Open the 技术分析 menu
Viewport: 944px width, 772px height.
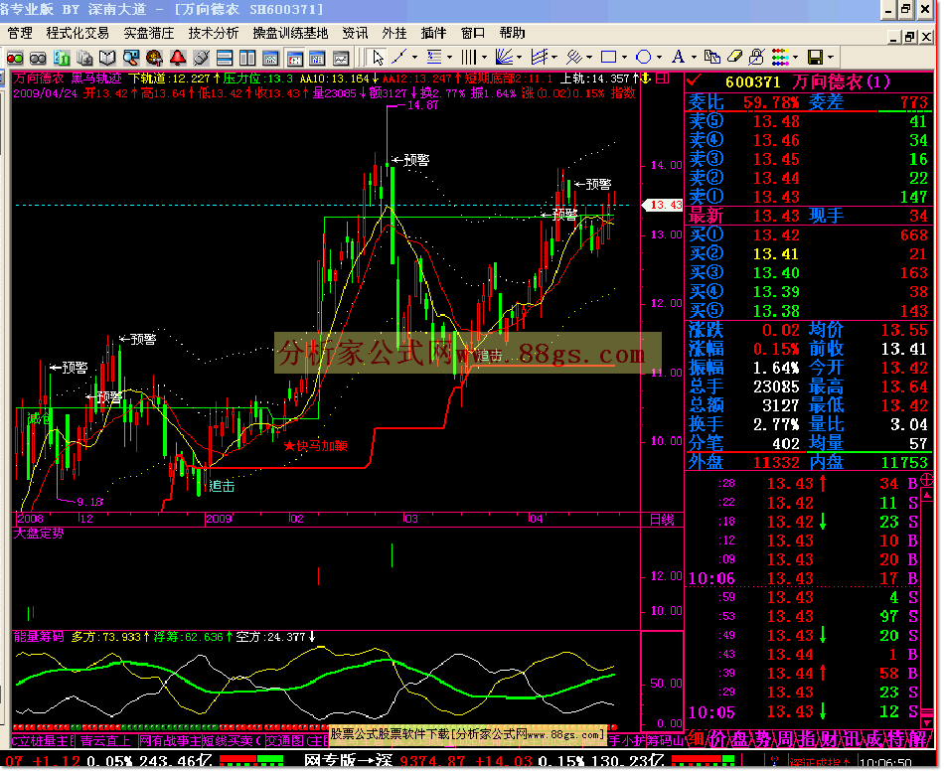point(213,33)
